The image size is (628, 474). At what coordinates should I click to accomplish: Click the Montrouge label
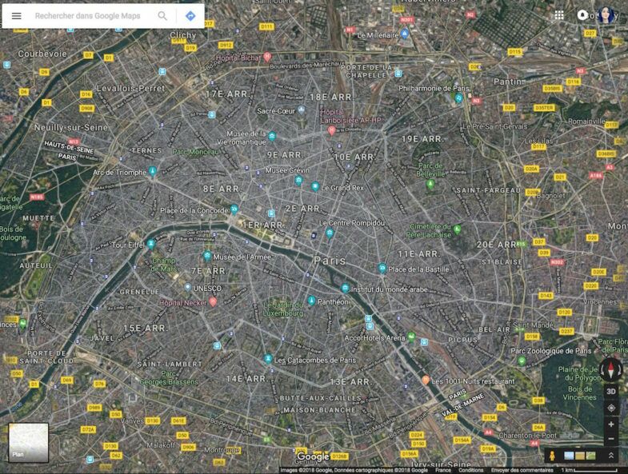[221, 450]
